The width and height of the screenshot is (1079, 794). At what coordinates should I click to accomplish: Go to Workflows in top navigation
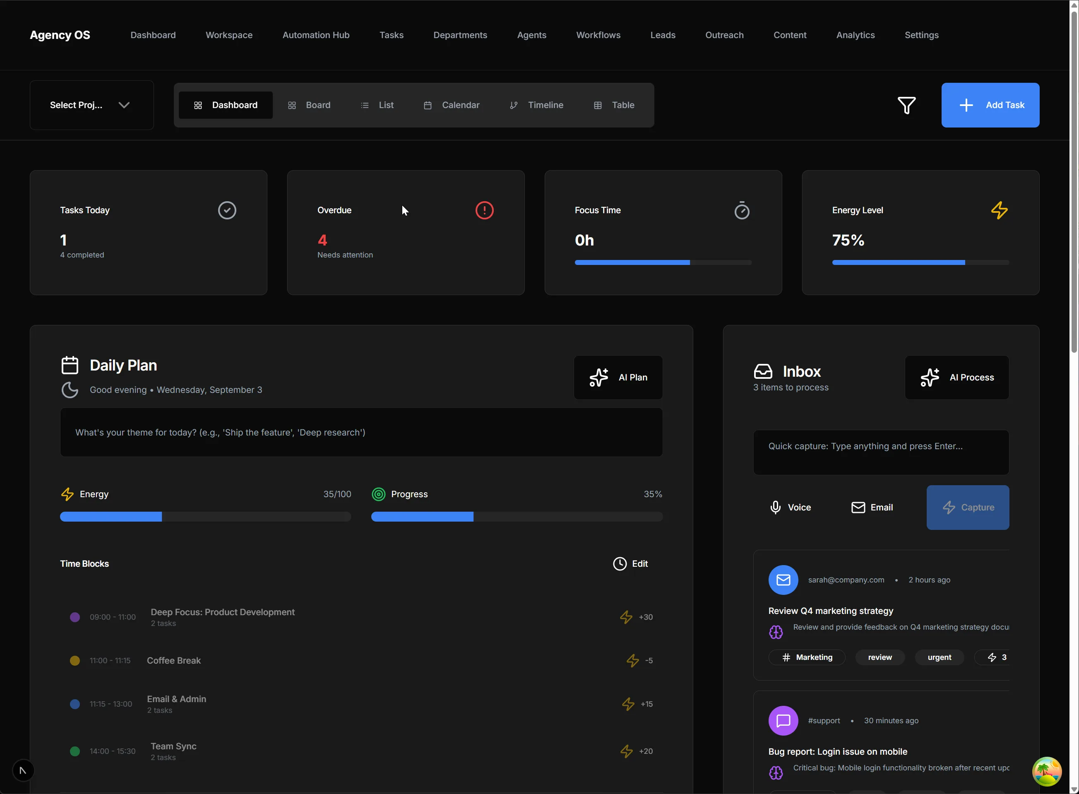[x=598, y=35]
